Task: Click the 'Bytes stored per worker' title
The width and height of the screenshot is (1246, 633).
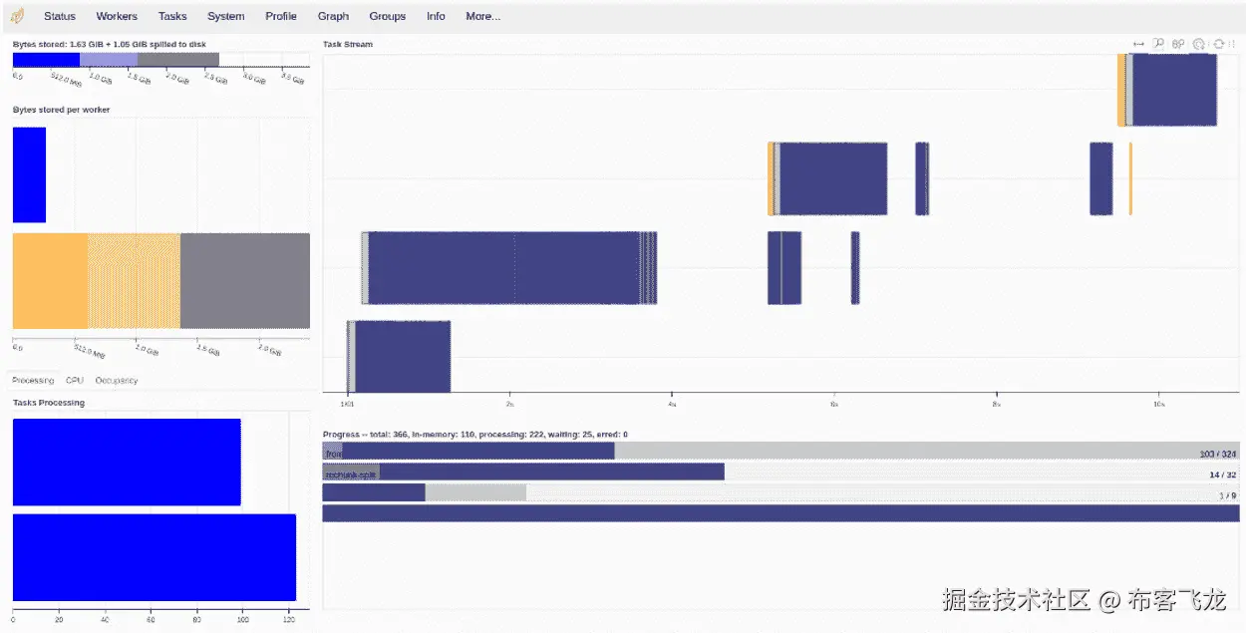Action: (x=62, y=110)
